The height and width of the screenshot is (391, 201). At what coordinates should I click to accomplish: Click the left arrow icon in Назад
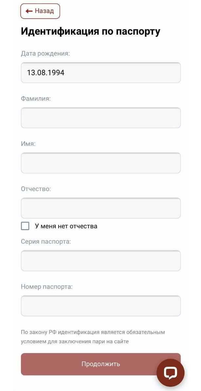coord(29,11)
